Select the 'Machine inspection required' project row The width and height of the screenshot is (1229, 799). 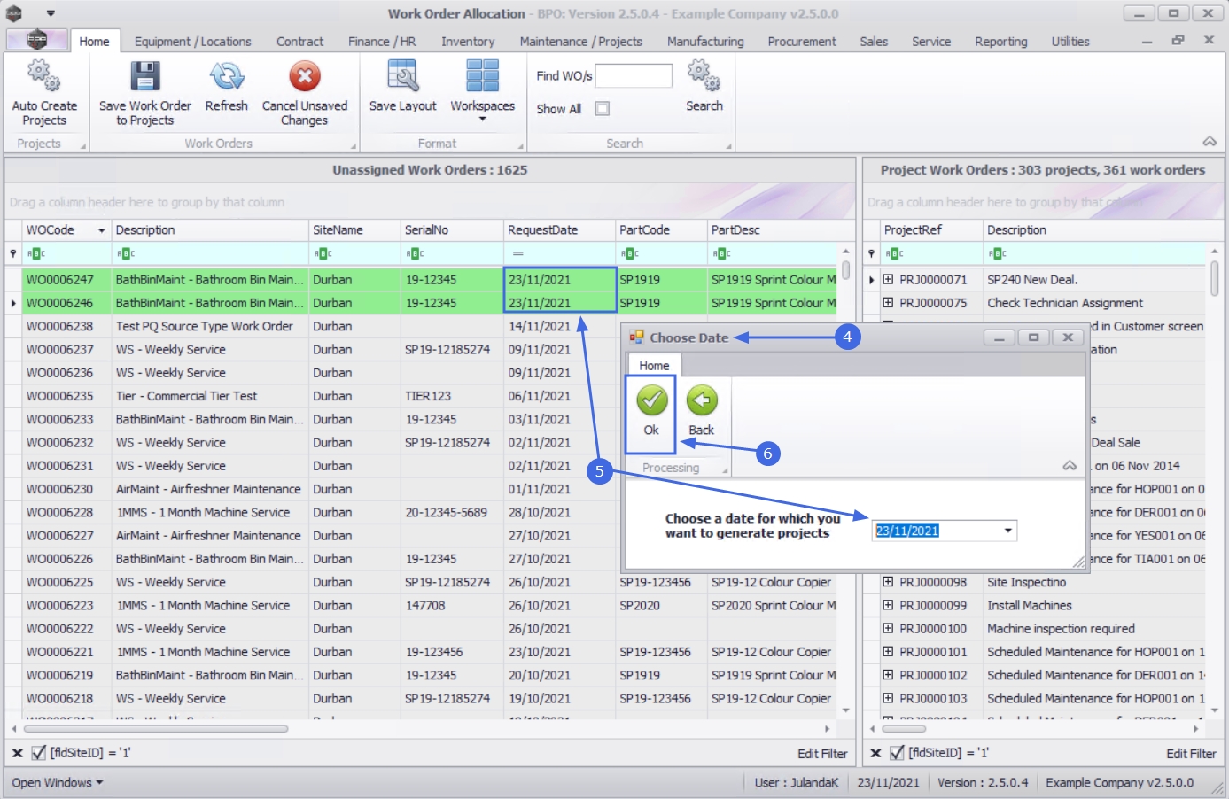(x=1043, y=629)
